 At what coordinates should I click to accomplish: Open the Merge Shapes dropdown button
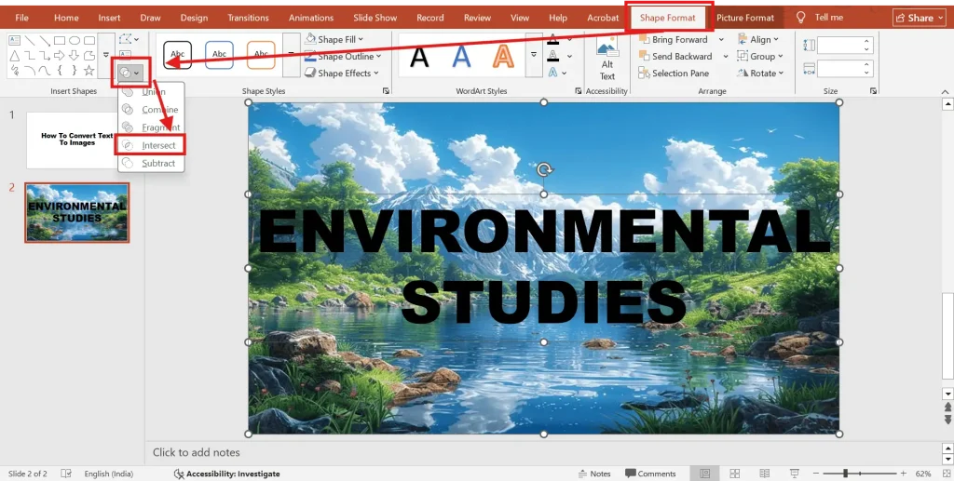129,72
